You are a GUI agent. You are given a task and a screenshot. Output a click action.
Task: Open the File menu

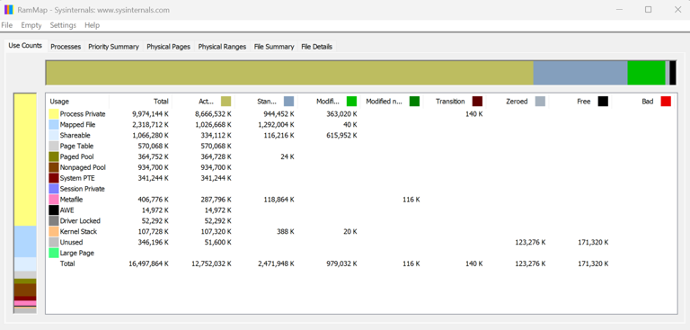pos(6,25)
